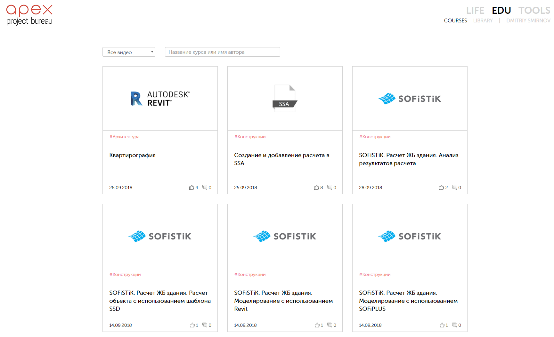
Task: Open comments on the SSA calculation course
Action: (330, 188)
